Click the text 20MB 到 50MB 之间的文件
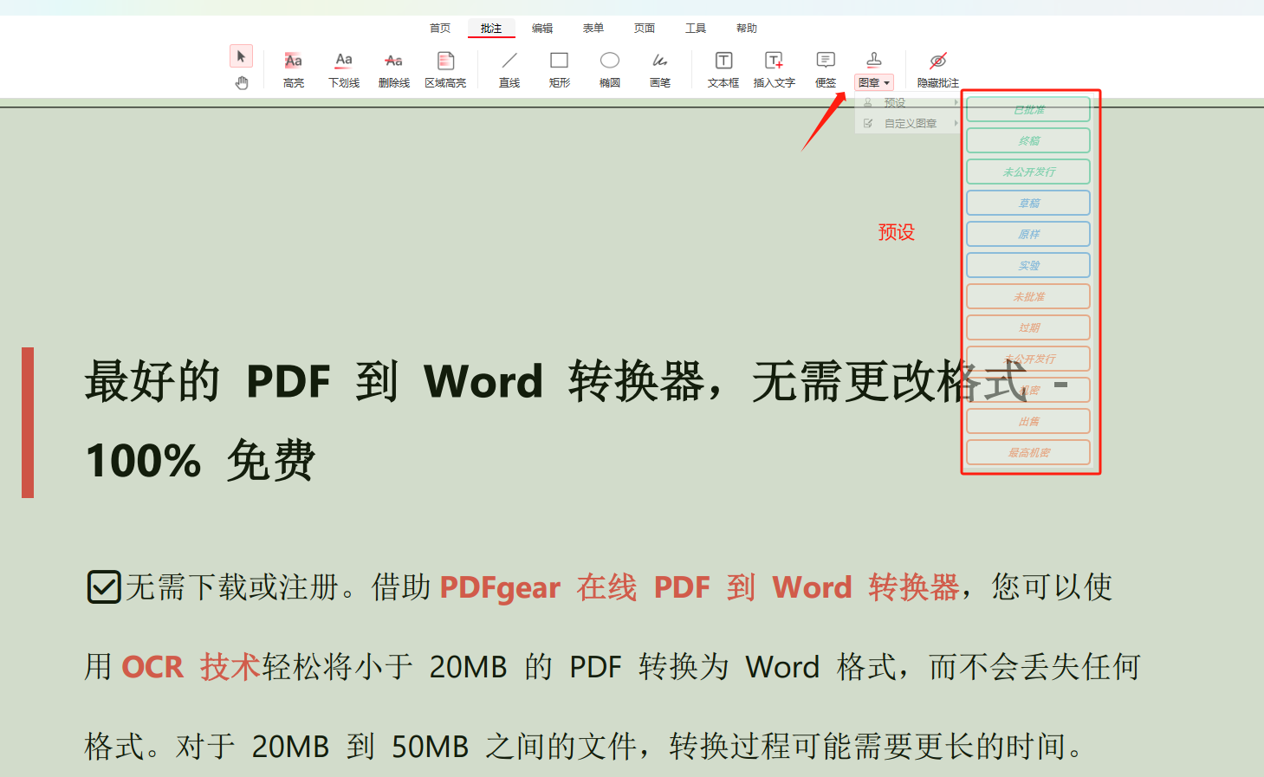This screenshot has height=777, width=1264. point(444,746)
